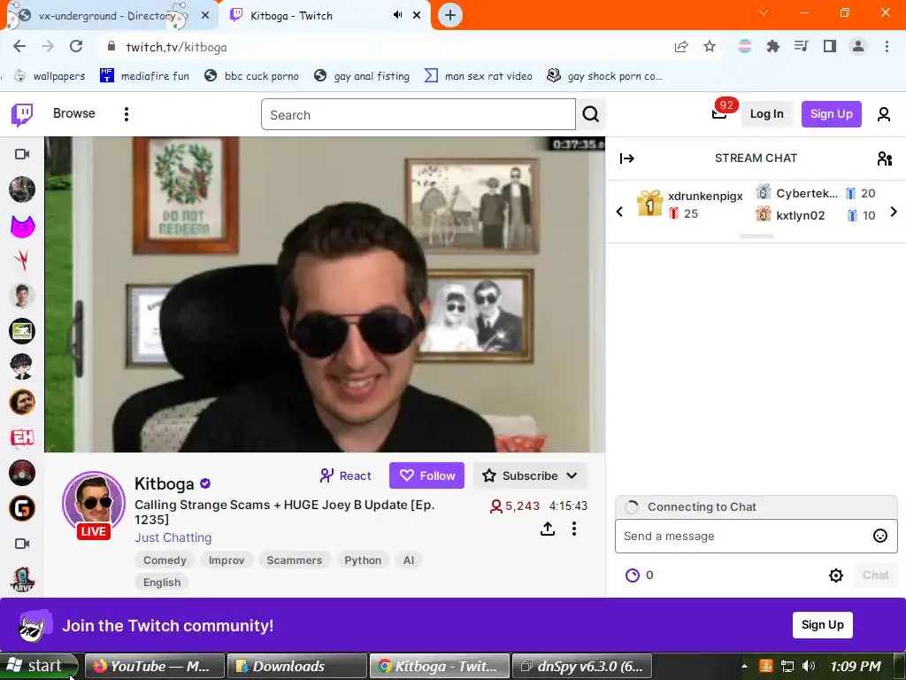Screen dimensions: 906x680
Task: Click the stream share upload icon
Action: [x=547, y=529]
